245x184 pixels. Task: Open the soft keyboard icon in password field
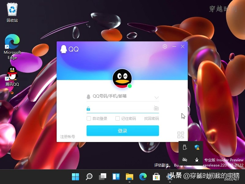156,108
